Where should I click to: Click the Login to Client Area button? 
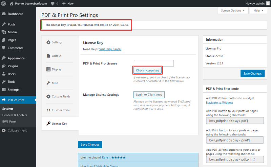coord(149,95)
